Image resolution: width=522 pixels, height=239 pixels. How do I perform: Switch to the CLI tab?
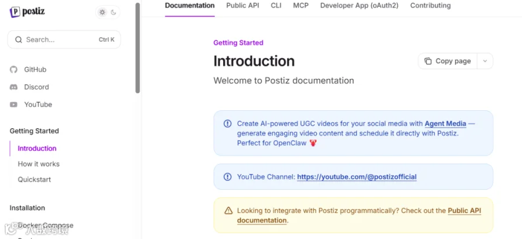tap(276, 6)
